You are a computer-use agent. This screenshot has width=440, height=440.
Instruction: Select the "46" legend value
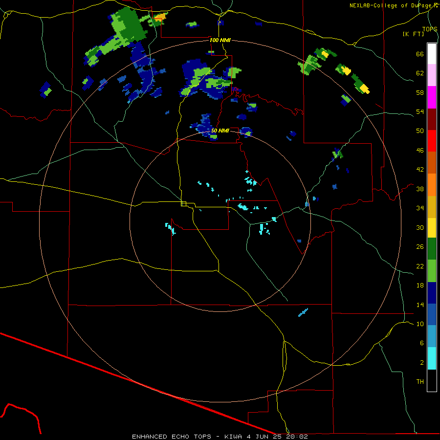coord(420,151)
